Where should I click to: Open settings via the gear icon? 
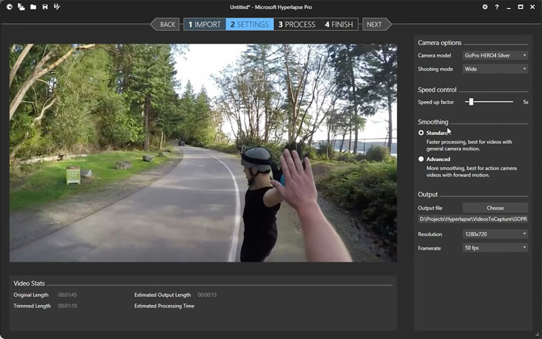(485, 7)
